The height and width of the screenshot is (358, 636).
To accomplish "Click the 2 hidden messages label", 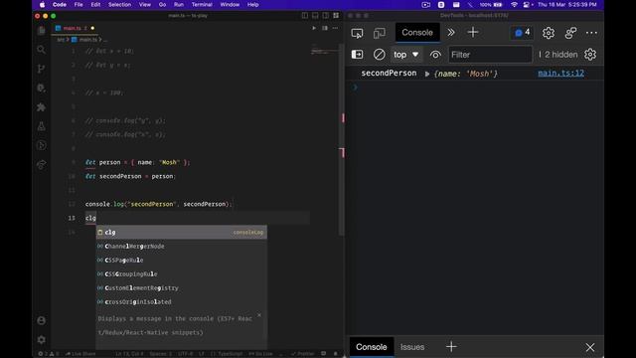I will coord(560,55).
